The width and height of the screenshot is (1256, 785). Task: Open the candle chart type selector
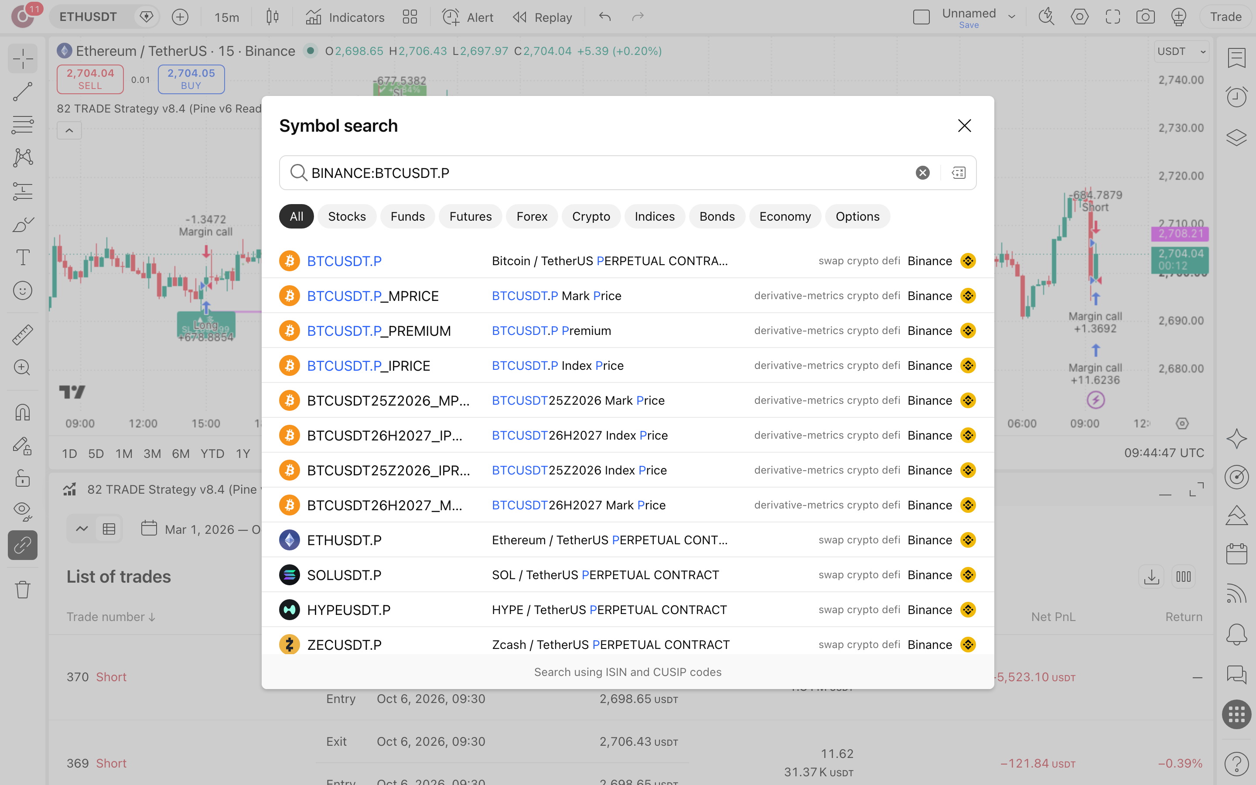(273, 17)
